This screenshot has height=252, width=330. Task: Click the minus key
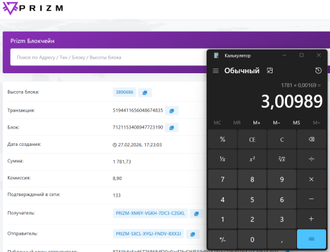coord(312,199)
